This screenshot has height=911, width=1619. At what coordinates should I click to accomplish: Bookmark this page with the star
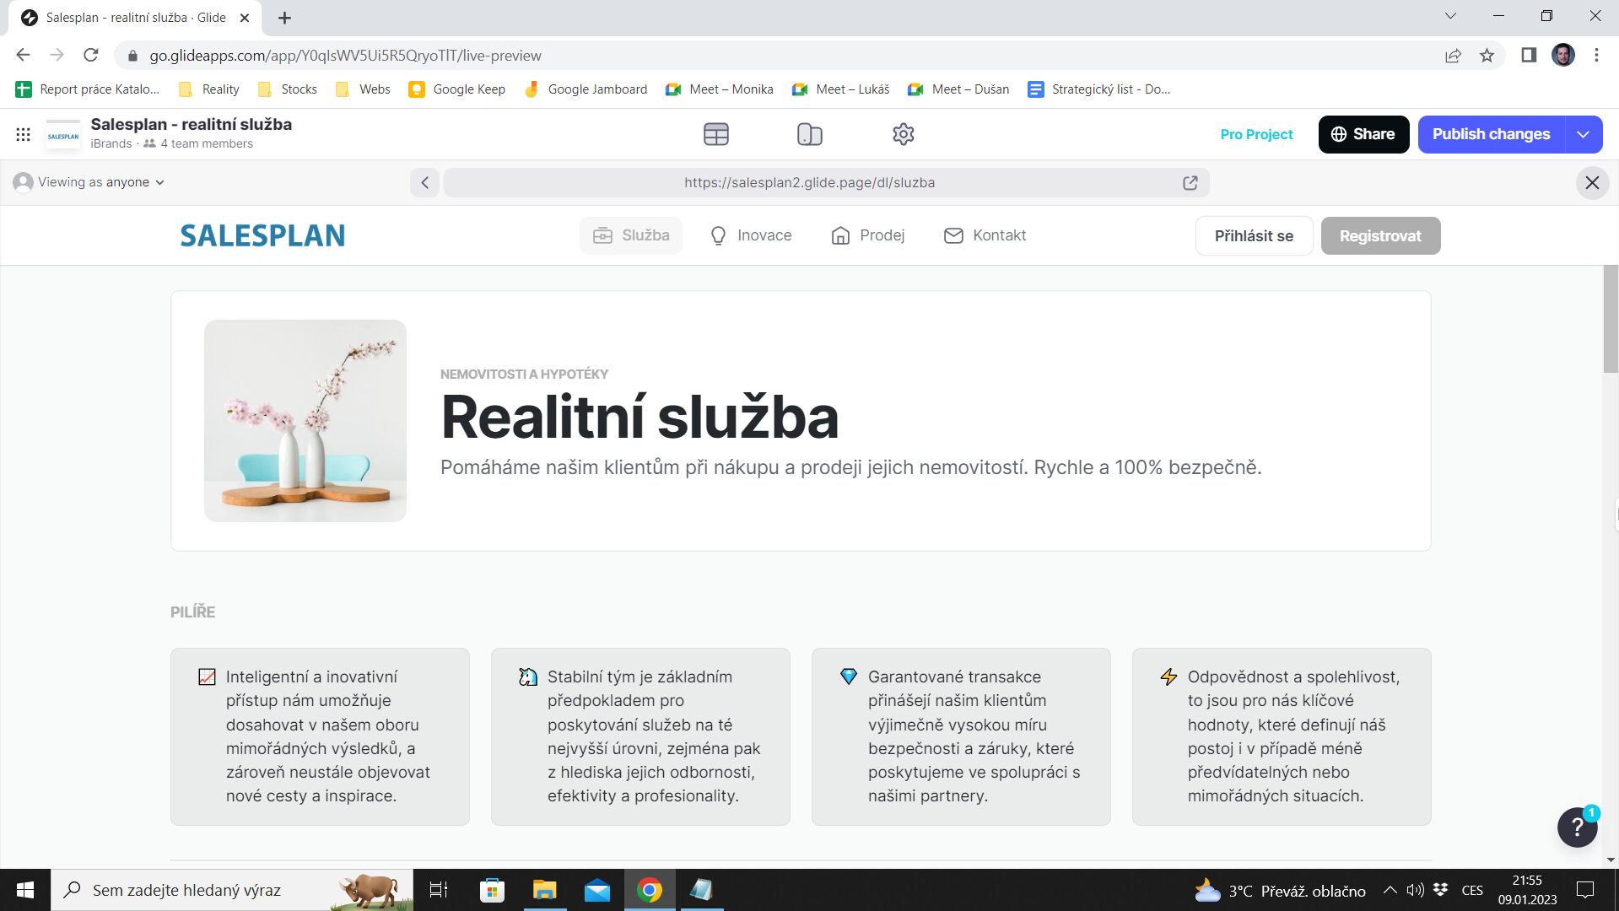(x=1487, y=56)
